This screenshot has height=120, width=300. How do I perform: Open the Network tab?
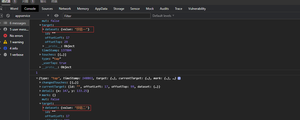coord(65,9)
